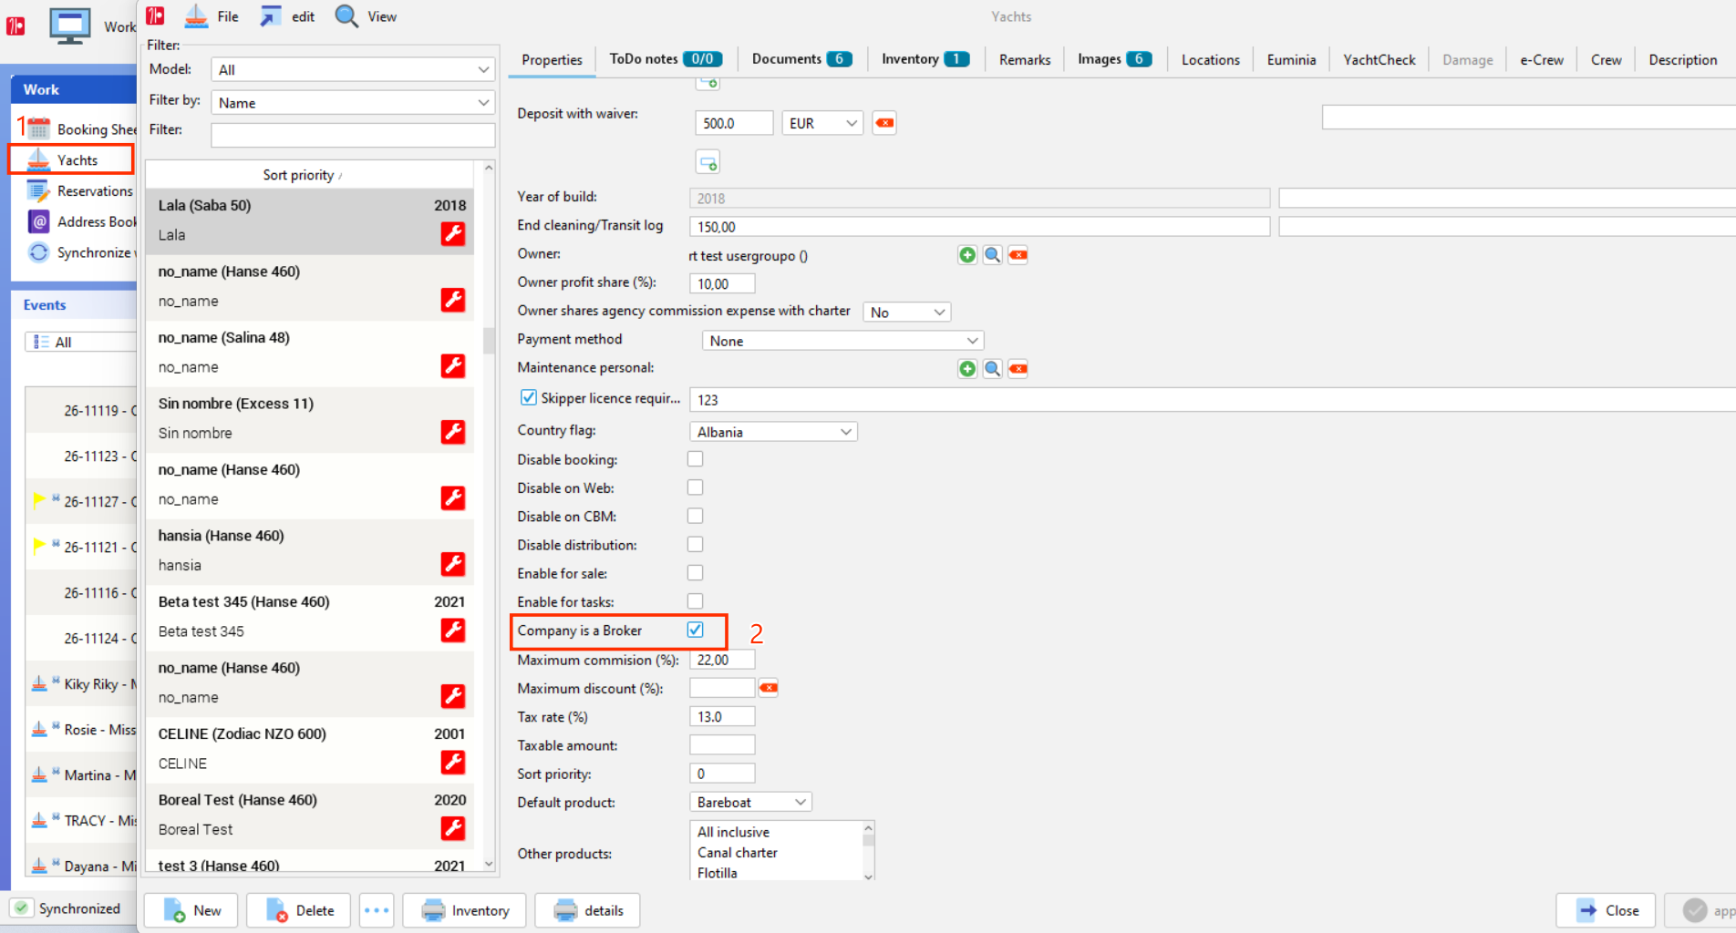This screenshot has width=1736, height=933.
Task: Uncheck the Company is a Broker checkbox
Action: (x=696, y=630)
